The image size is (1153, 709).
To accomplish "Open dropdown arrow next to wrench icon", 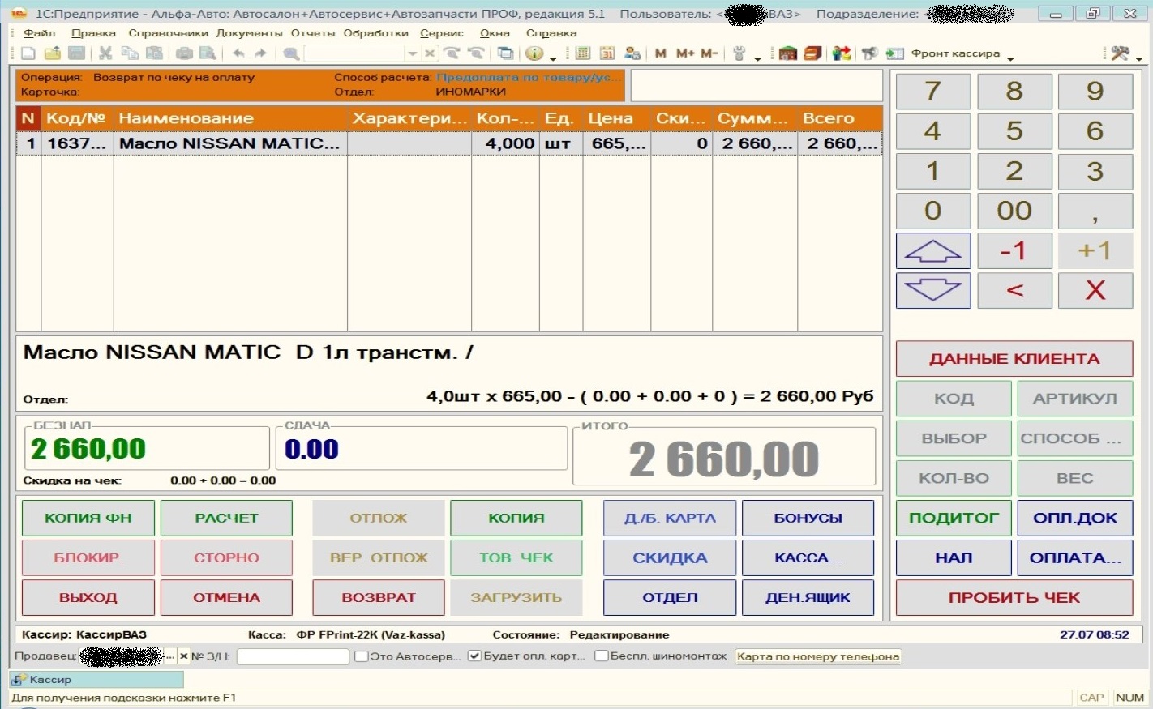I will (757, 58).
